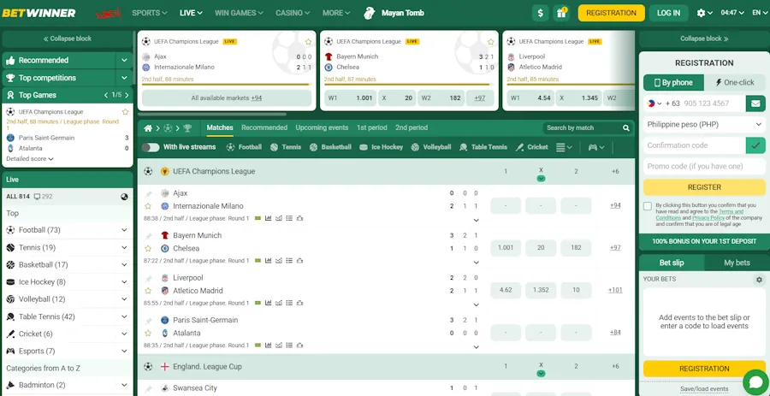Switch to Upcoming events tab
Screen dimensions: 770x396
pos(322,127)
